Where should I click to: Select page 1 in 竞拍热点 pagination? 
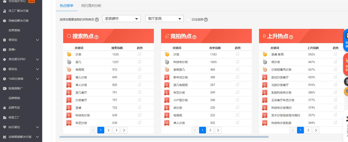203,130
